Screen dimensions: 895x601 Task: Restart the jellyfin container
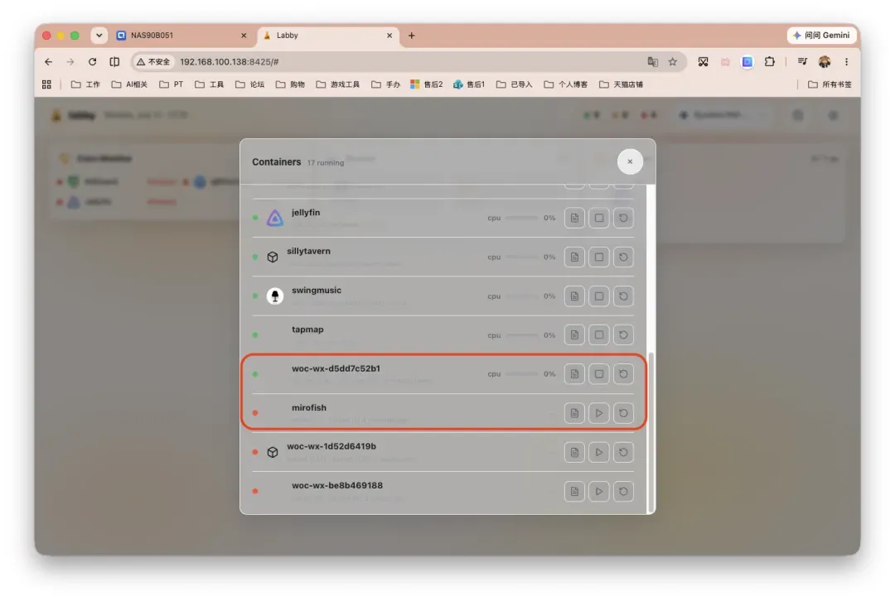(x=623, y=218)
